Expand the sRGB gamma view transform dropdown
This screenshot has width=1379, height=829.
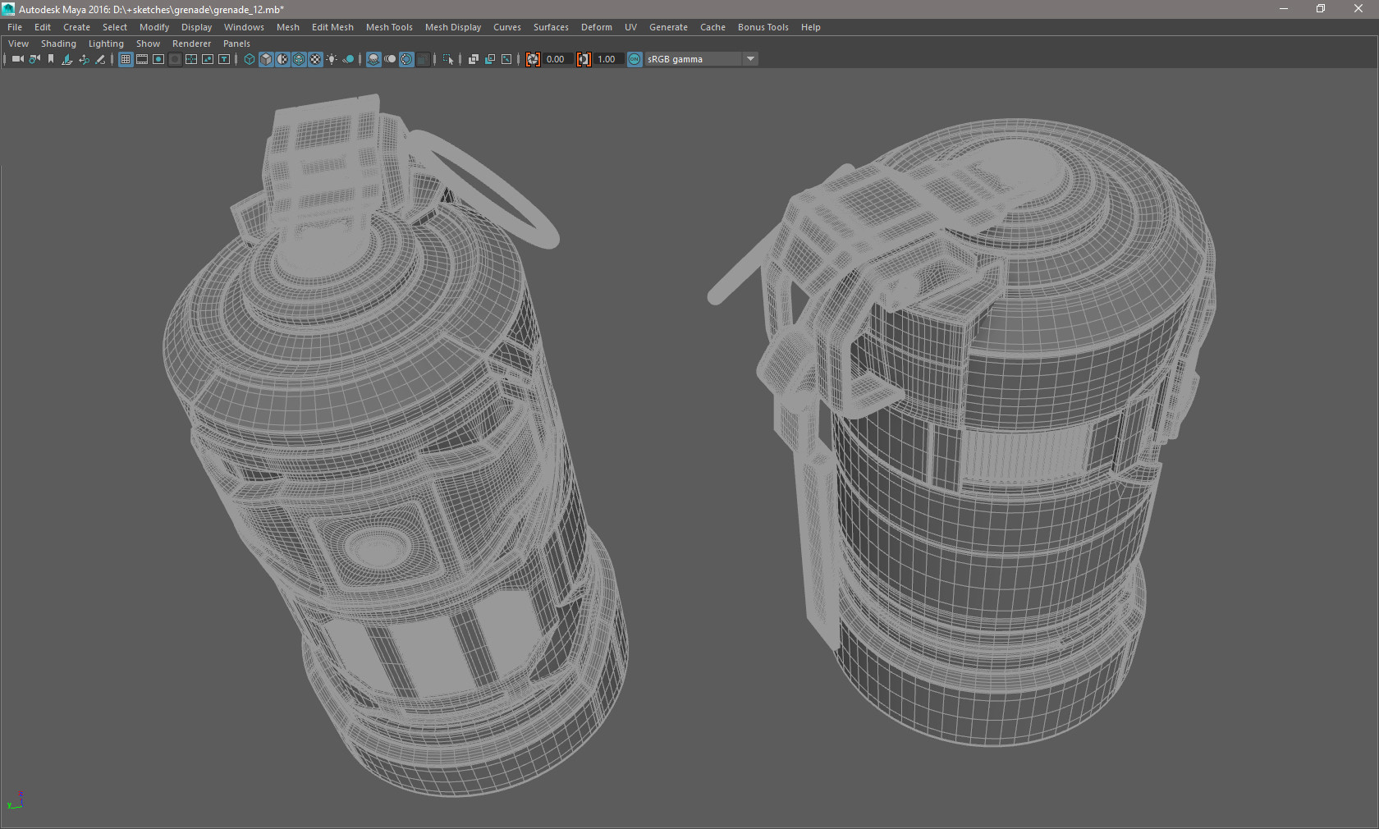pos(749,59)
